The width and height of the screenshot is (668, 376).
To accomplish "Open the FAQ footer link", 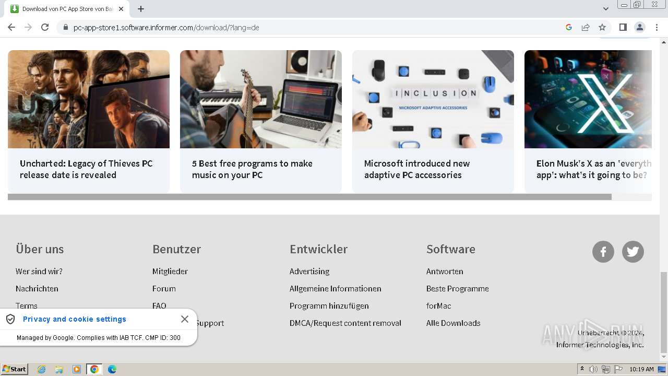I will click(159, 305).
